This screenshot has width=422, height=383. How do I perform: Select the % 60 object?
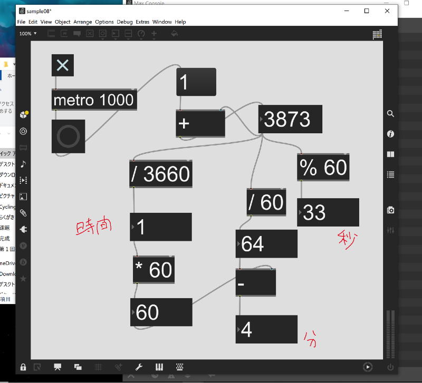323,167
